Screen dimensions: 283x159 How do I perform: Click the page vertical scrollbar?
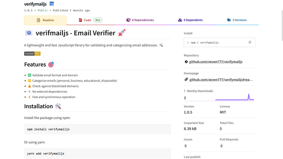[x=282, y=26]
